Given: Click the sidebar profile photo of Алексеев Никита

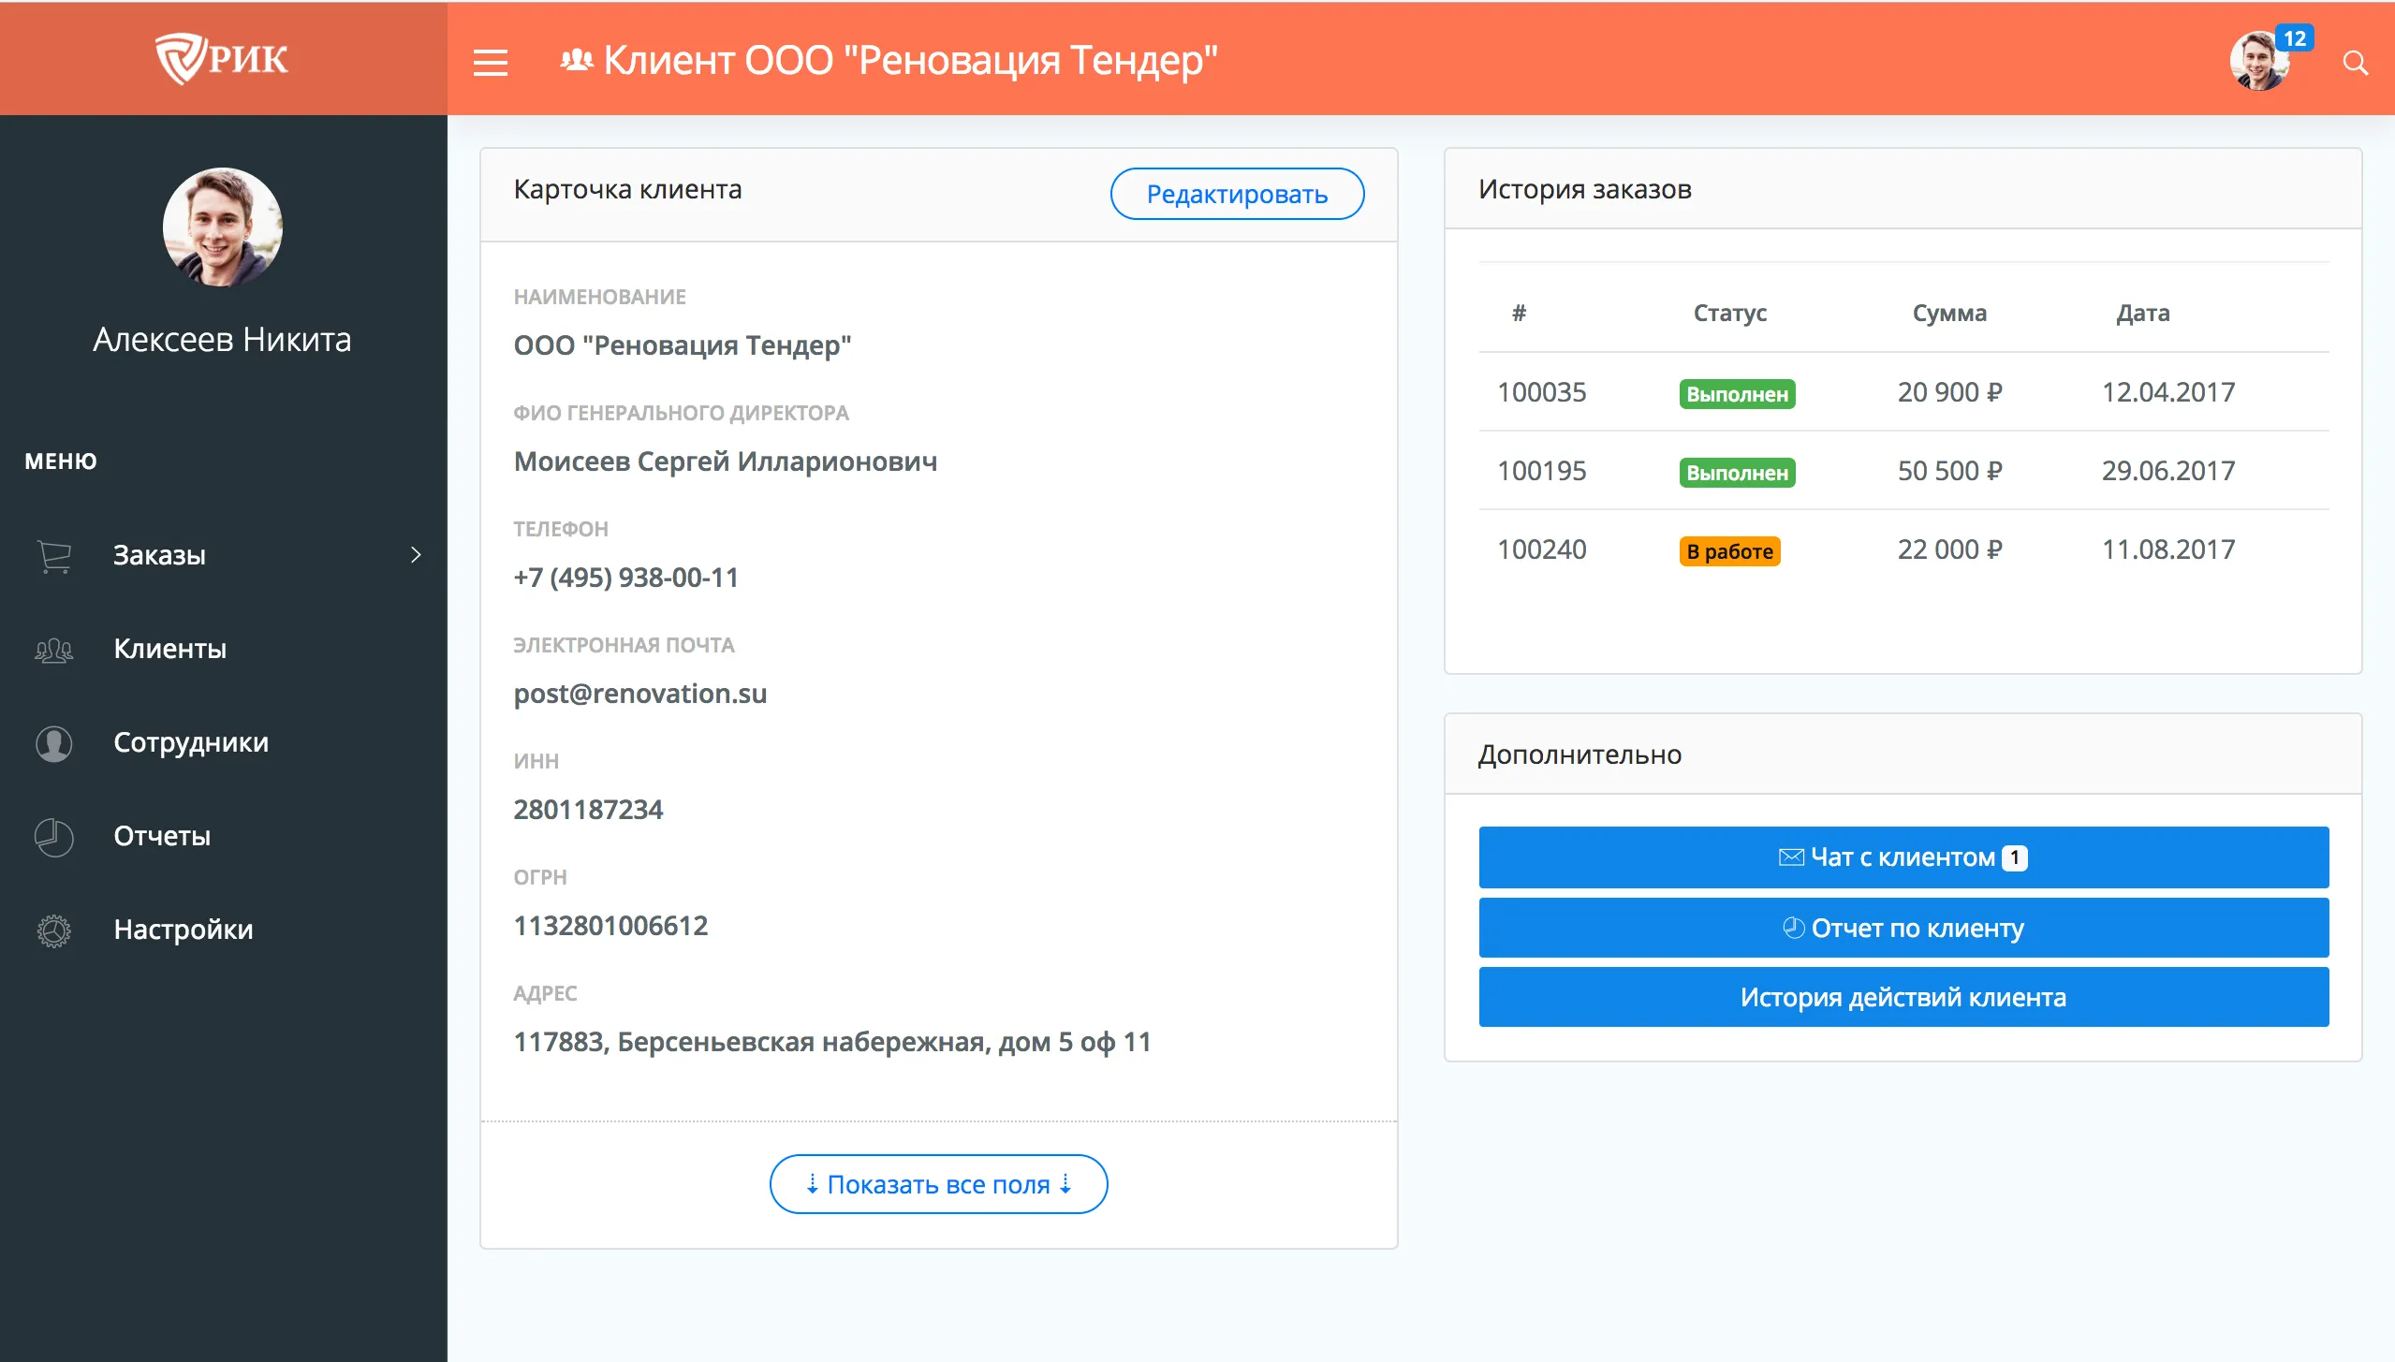Looking at the screenshot, I should pyautogui.click(x=223, y=227).
